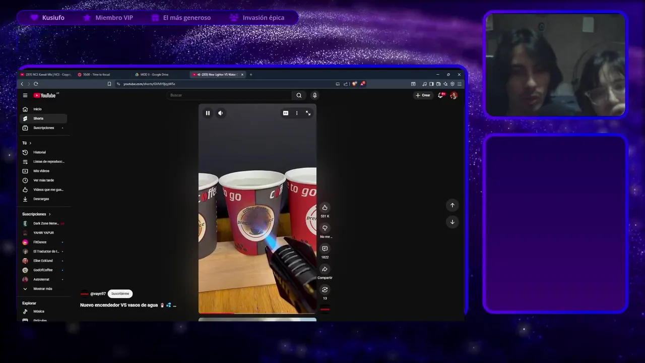Open GodOfCoffee channel

click(43, 270)
